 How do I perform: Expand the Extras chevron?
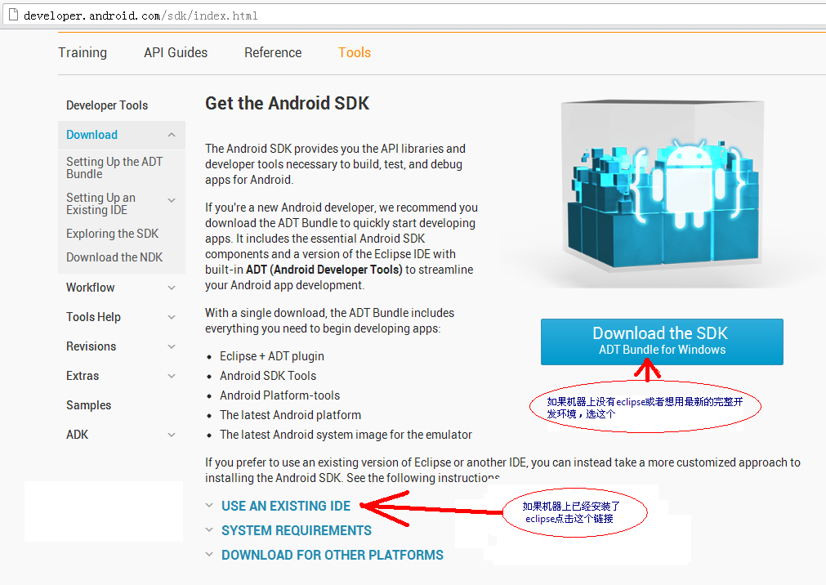[172, 377]
